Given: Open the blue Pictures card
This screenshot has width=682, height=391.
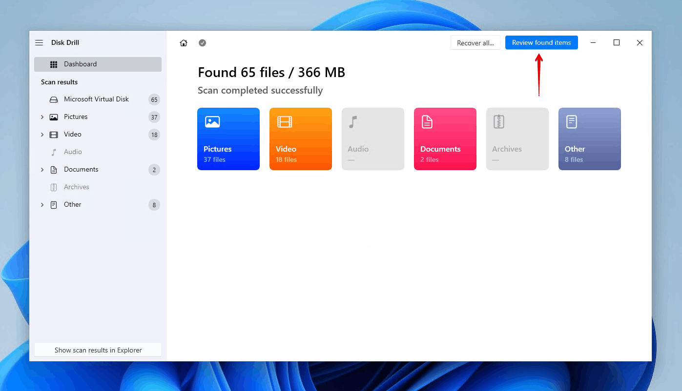Looking at the screenshot, I should pyautogui.click(x=228, y=139).
